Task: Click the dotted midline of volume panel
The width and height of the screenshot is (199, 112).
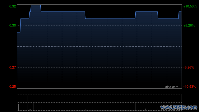Action: click(99, 103)
